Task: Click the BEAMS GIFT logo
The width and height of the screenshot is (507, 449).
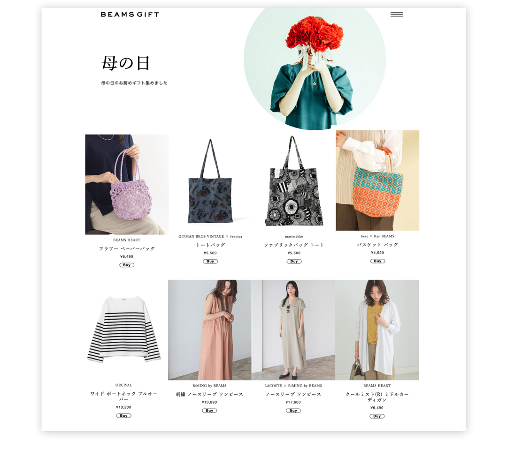Action: tap(130, 15)
